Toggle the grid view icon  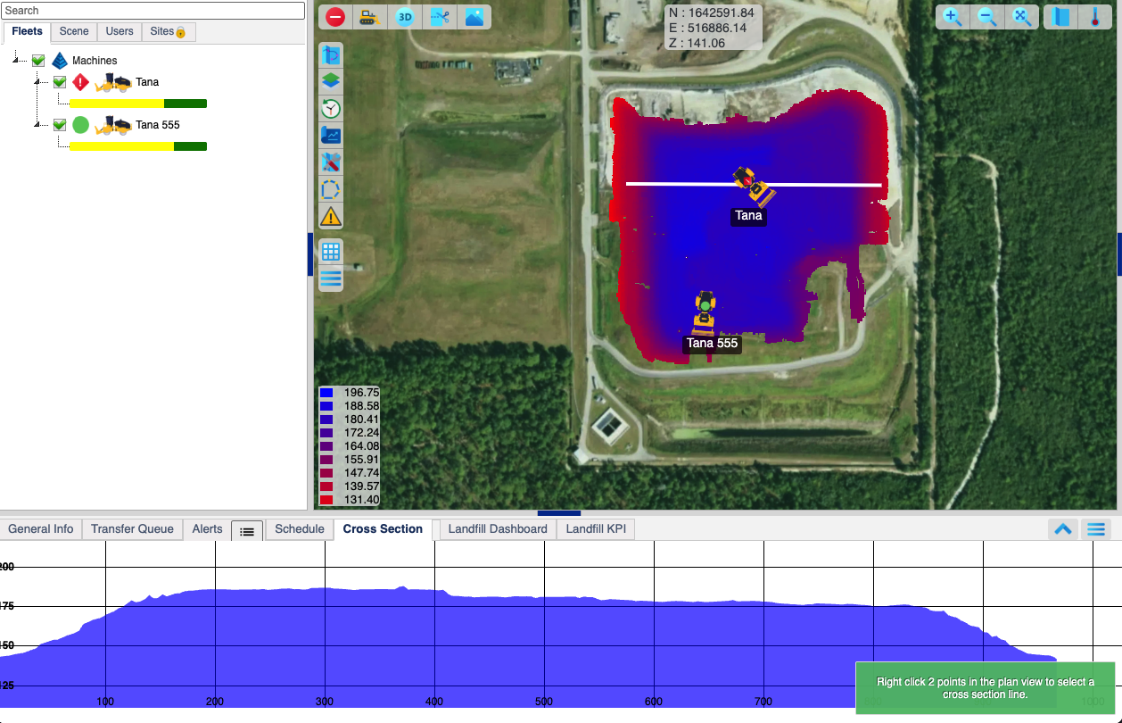pyautogui.click(x=331, y=252)
